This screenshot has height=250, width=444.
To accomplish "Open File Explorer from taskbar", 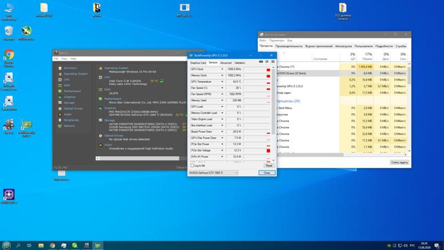I will click(x=41, y=246).
